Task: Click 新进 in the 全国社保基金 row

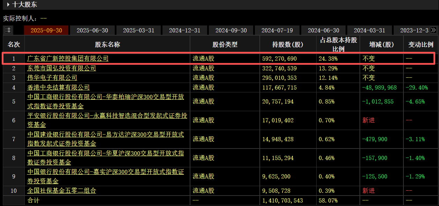Action: [x=369, y=191]
